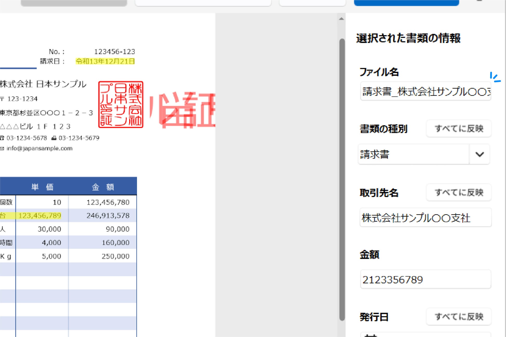Click the telephone icon before 03-1234-5678
This screenshot has width=506, height=337.
2,138
